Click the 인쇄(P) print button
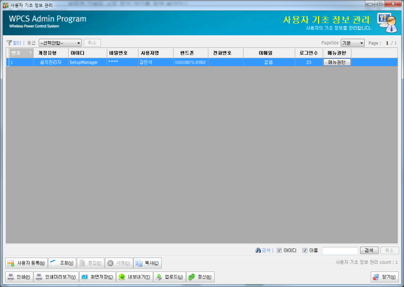 [19, 277]
